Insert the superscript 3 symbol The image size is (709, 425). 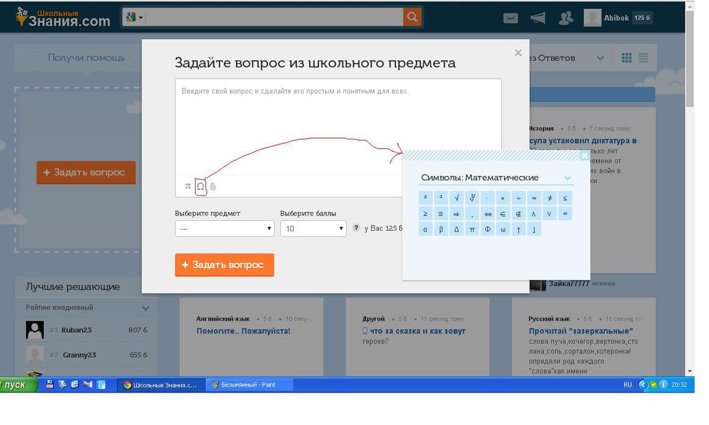tap(441, 198)
